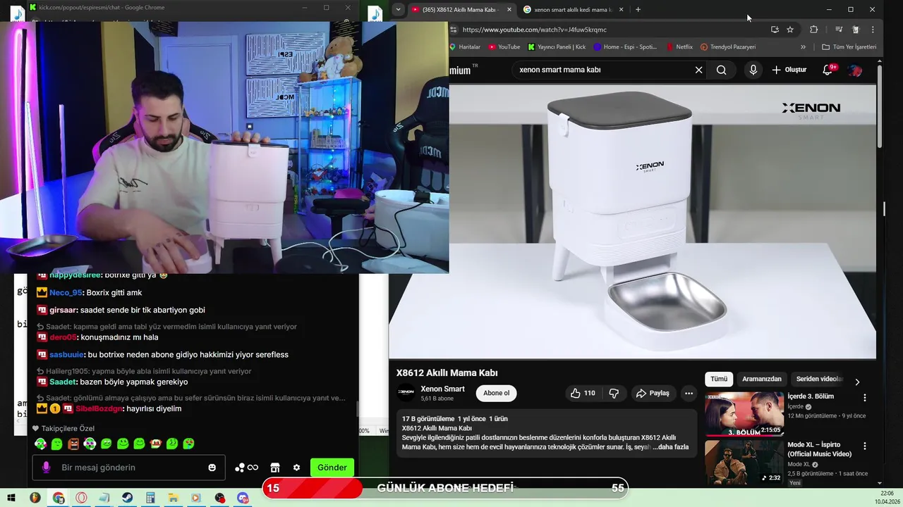This screenshot has width=903, height=507.
Task: Click the install app icon in address bar
Action: click(x=775, y=30)
